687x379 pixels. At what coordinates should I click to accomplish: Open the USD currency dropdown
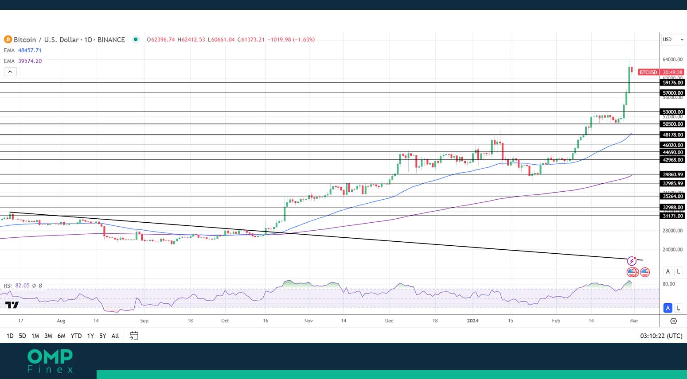(x=673, y=39)
